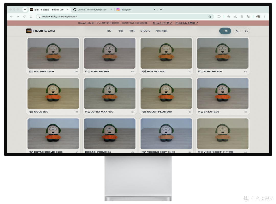Switch to the GitHub voxivoid/recipe-lab tab
This screenshot has width=276, height=204.
coord(92,10)
